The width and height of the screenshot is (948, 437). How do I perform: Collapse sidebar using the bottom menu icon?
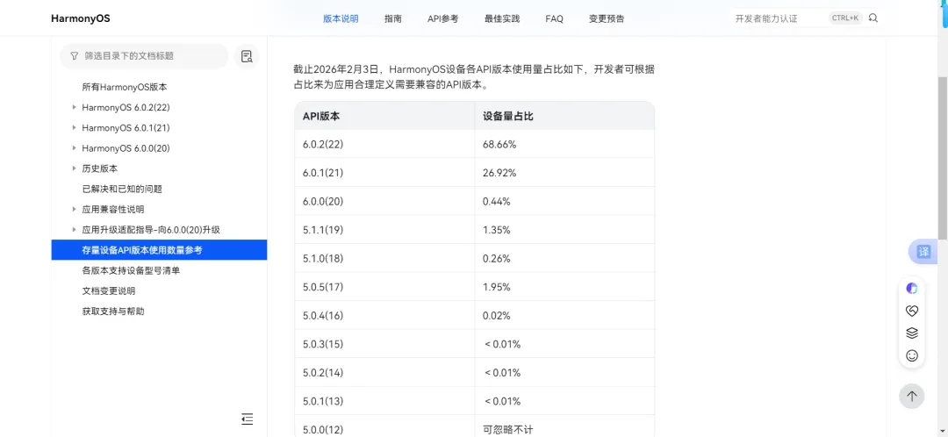pyautogui.click(x=247, y=419)
